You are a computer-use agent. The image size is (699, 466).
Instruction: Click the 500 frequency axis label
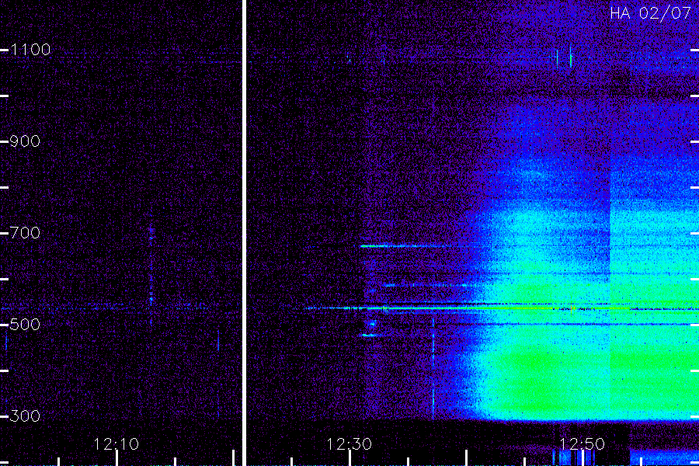[x=25, y=324]
